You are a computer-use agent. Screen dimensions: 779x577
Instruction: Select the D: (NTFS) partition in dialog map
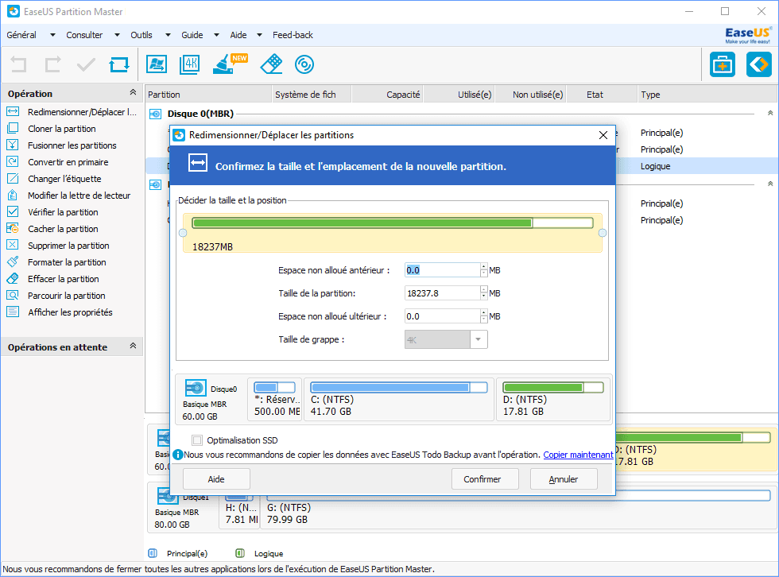553,399
